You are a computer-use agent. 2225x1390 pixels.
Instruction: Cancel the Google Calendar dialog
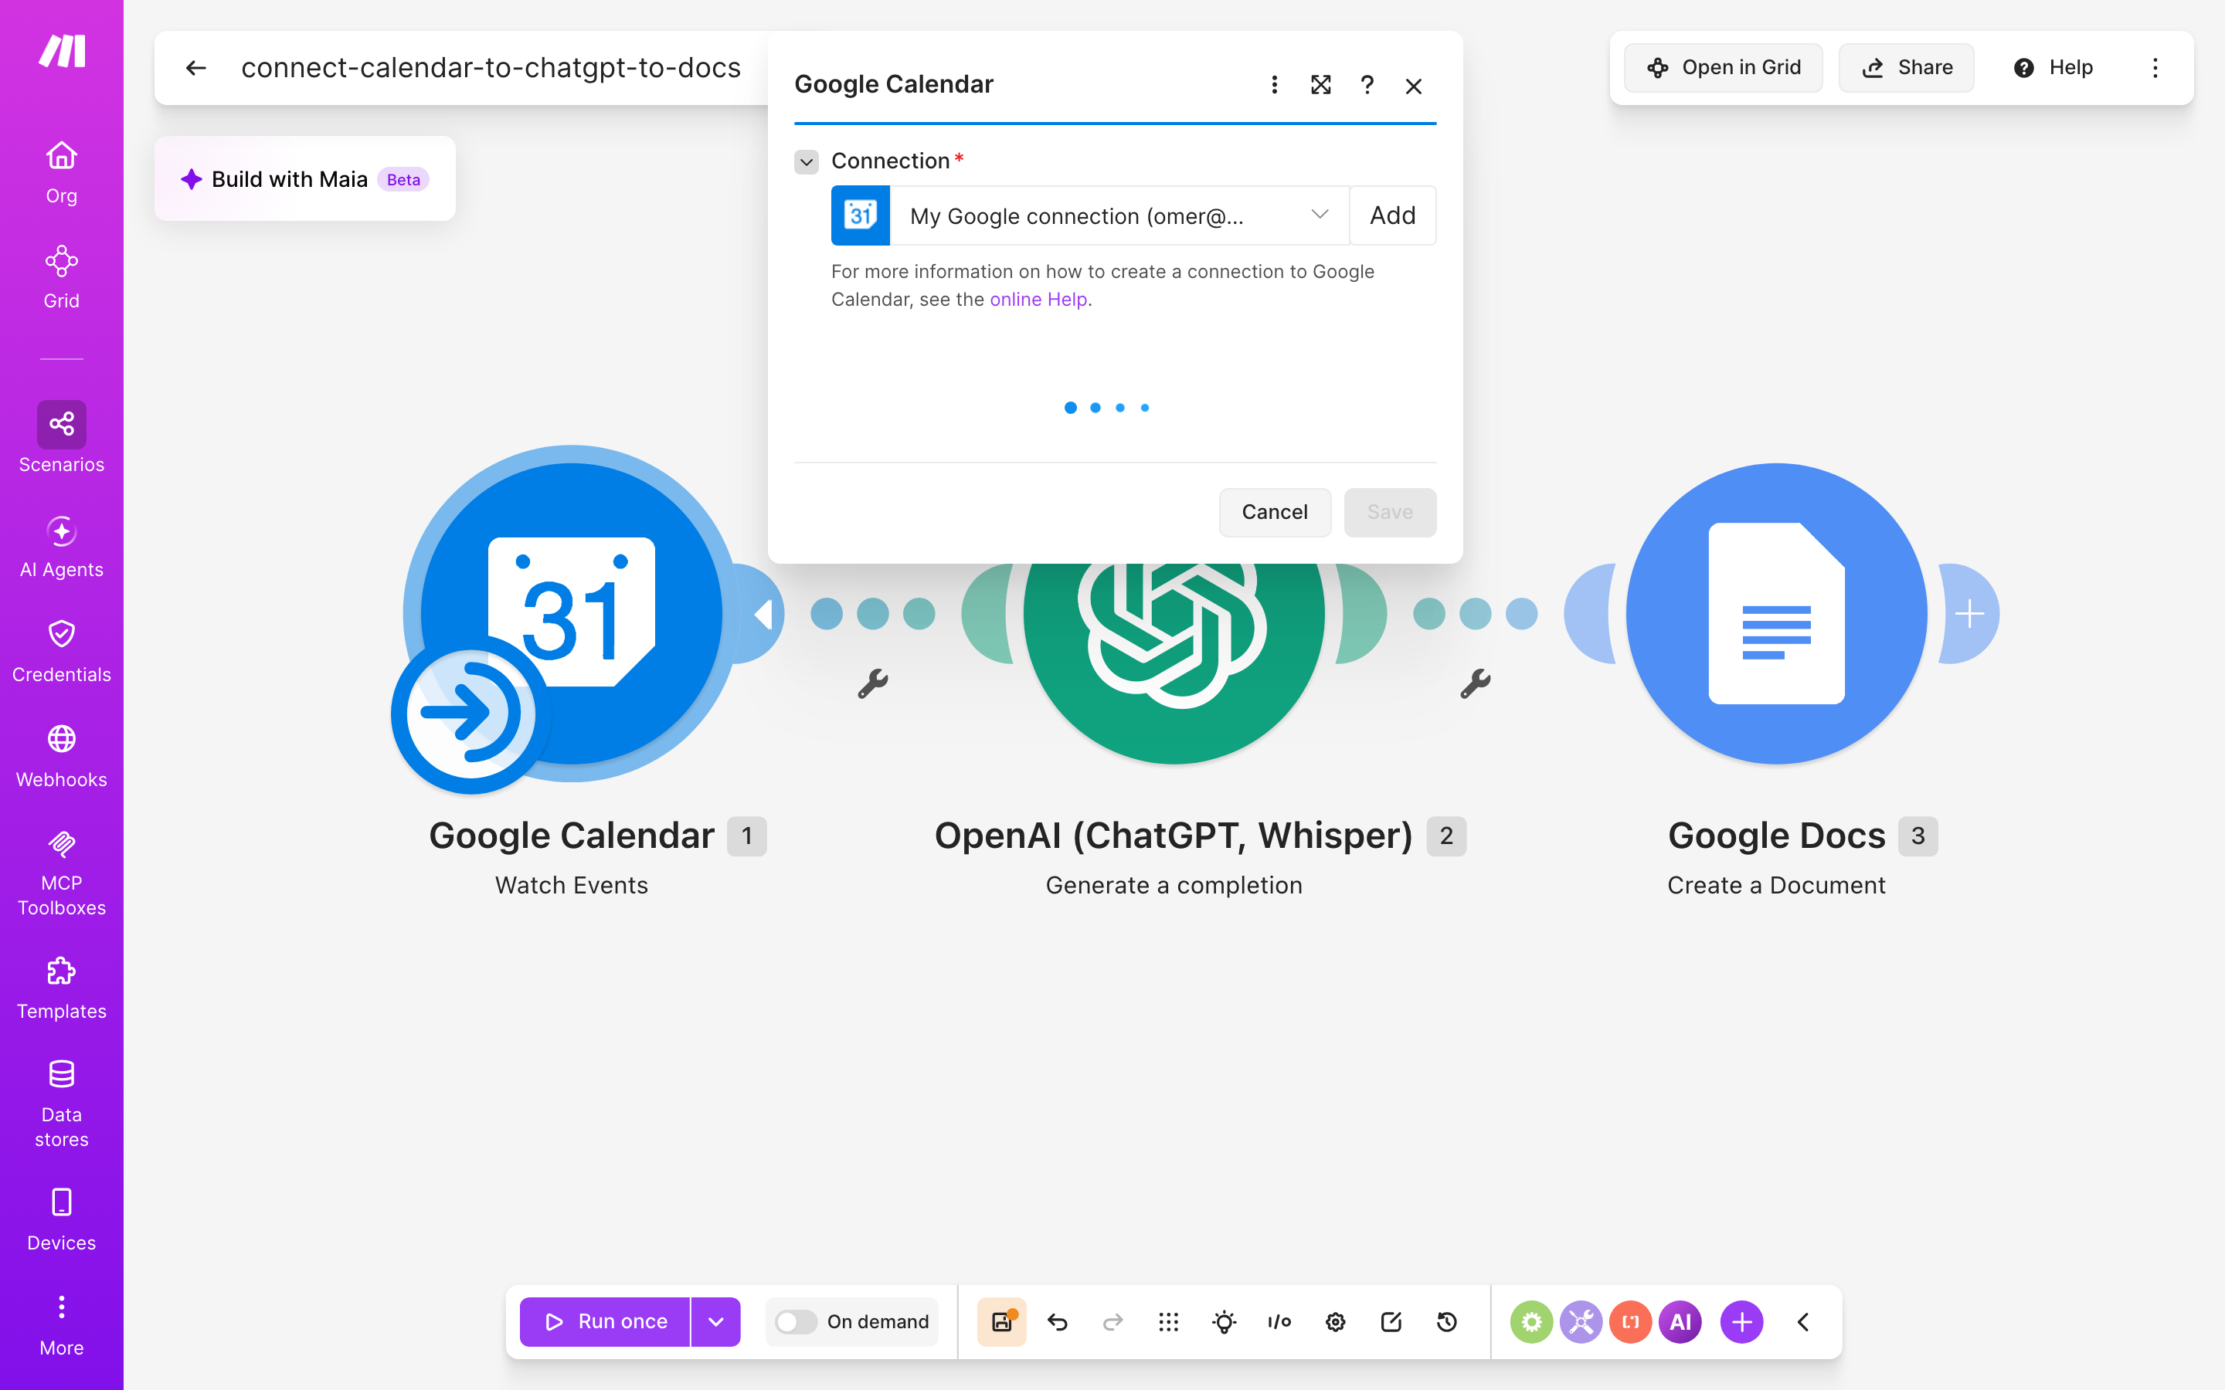click(1274, 512)
